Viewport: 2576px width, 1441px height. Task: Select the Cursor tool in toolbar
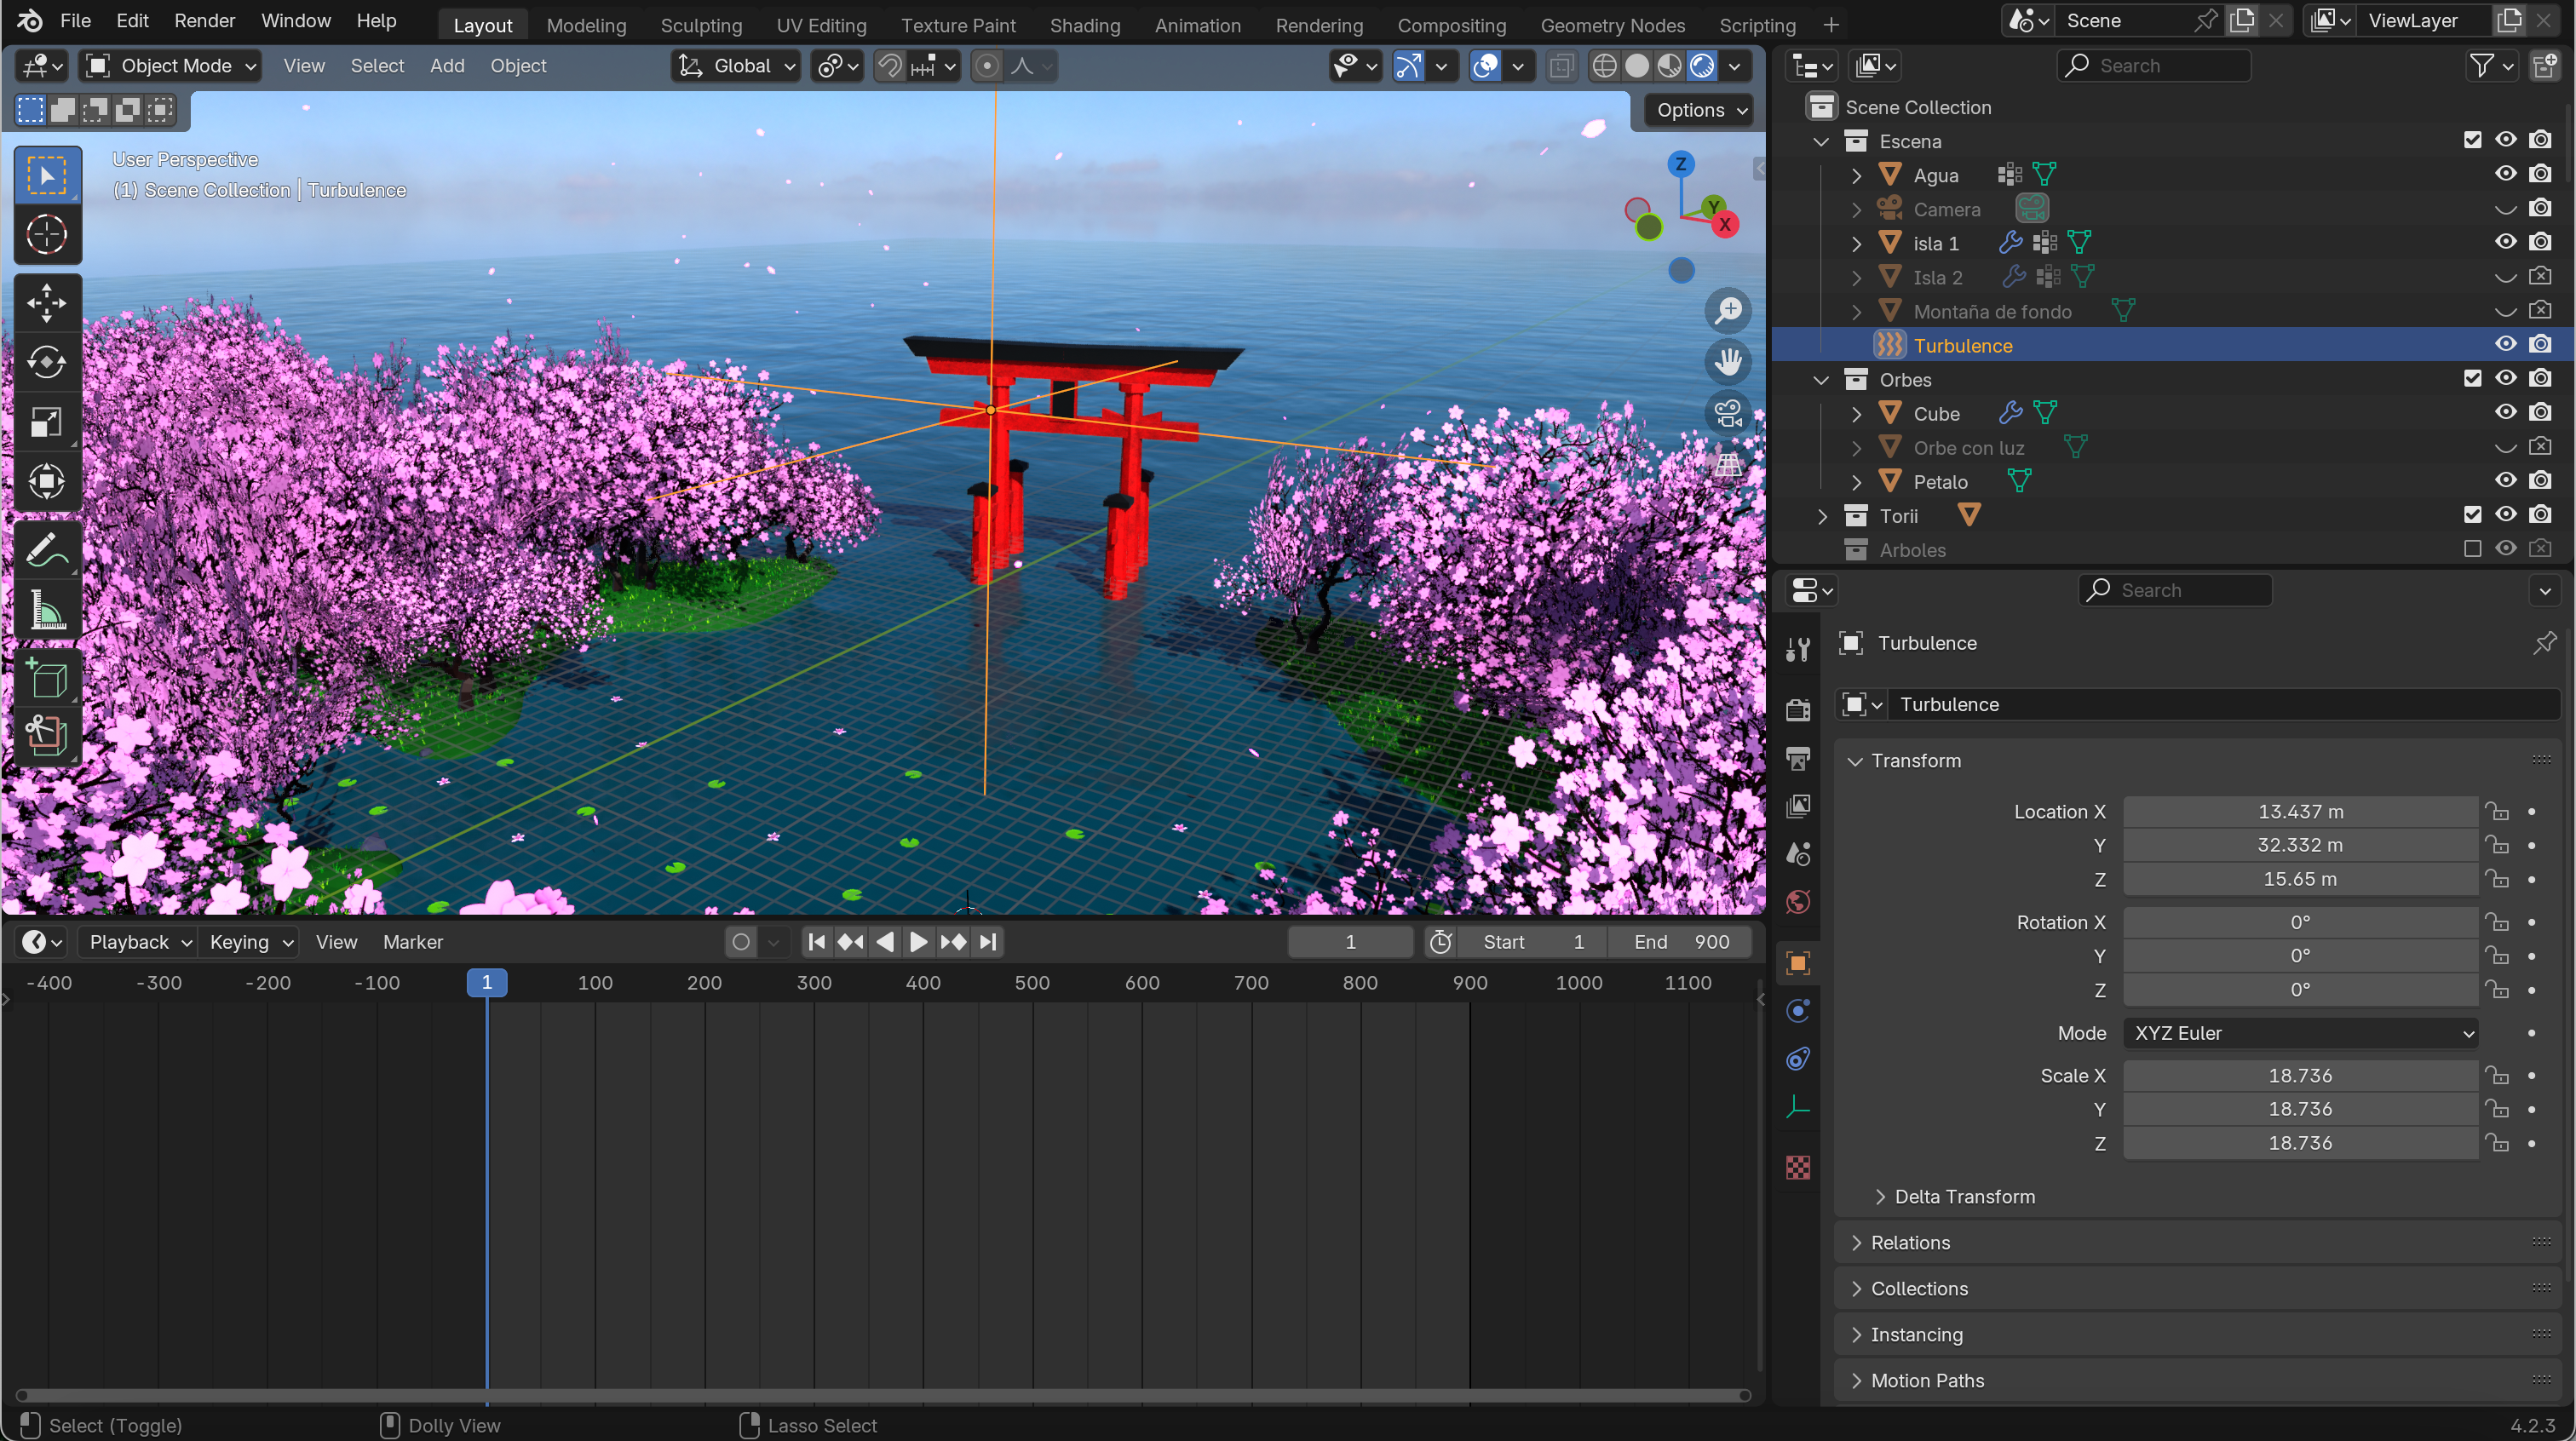(x=46, y=236)
